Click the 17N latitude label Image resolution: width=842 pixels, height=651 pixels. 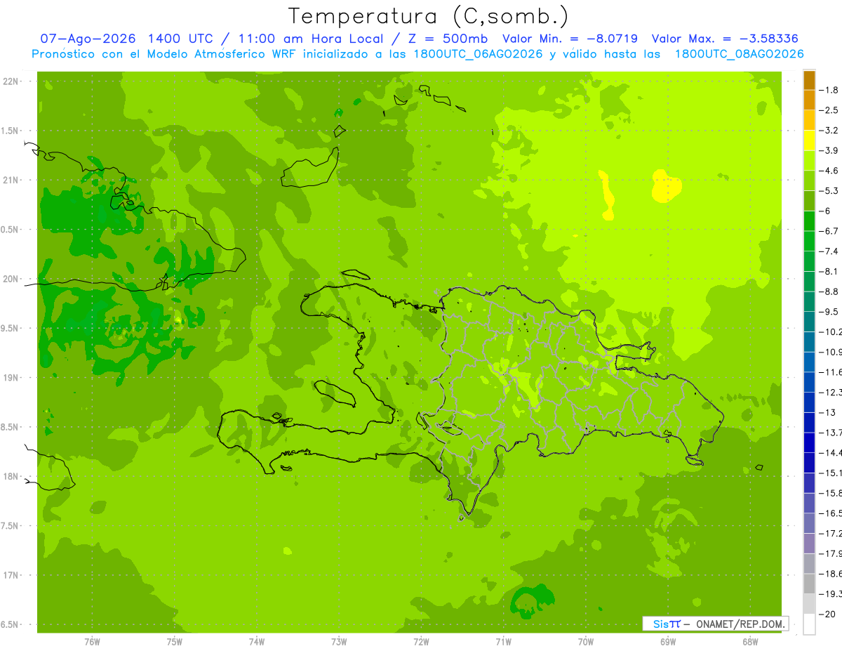point(11,575)
